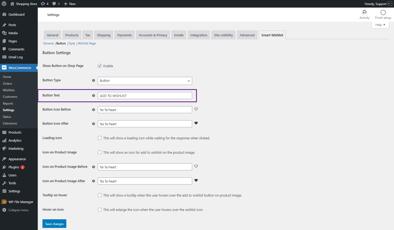Click the Button Icon Before help icon
The height and width of the screenshot is (230, 394).
[93, 110]
